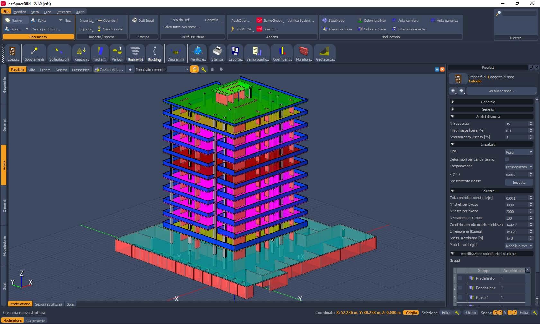Click the Ricerca search input field
Image resolution: width=540 pixels, height=324 pixels.
[x=519, y=13]
